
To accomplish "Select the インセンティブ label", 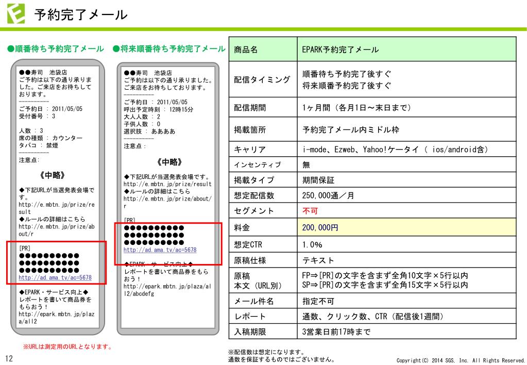I will (258, 164).
